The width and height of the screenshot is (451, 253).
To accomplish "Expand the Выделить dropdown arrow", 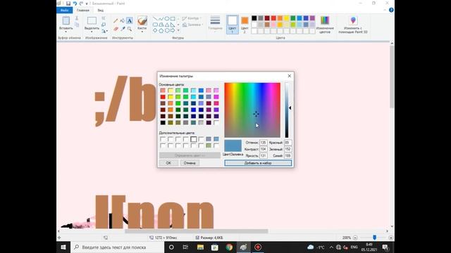I will point(92,32).
